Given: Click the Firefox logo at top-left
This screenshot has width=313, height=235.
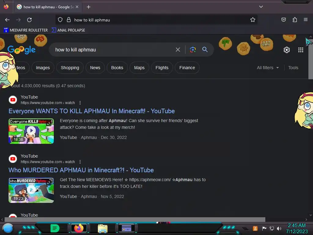Looking at the screenshot, I should [x=6, y=7].
